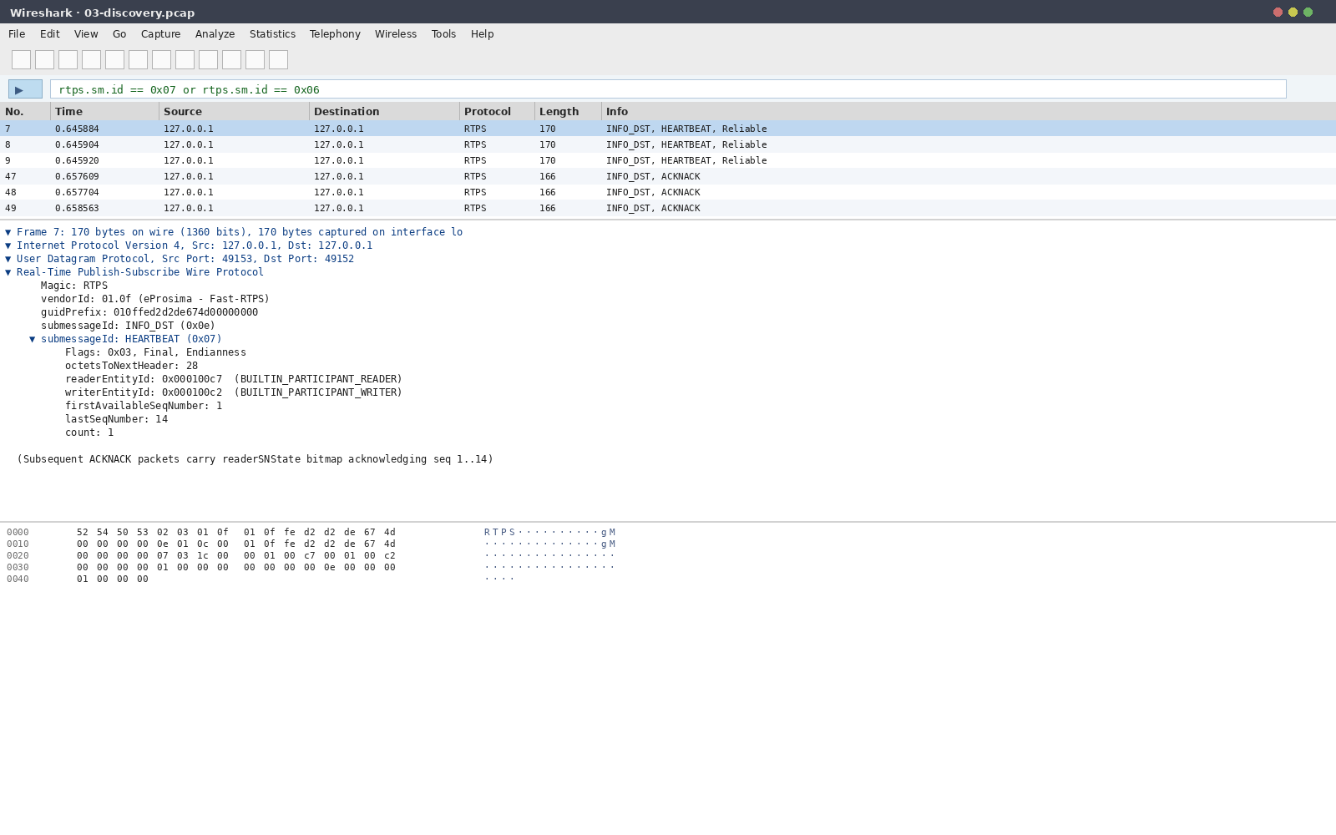Click hex dump offset 0000
The image size is (1336, 835).
point(18,532)
